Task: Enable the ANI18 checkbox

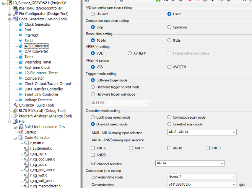Action: [x=169, y=148]
